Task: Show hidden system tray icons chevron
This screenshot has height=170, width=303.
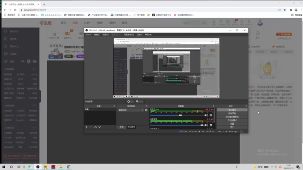Action: pos(272,167)
